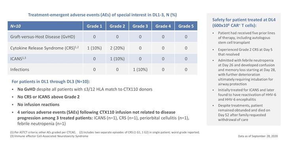Click the No CRS or ICANS above Grade 2 bullet
The height and width of the screenshot is (148, 285).
click(x=48, y=97)
